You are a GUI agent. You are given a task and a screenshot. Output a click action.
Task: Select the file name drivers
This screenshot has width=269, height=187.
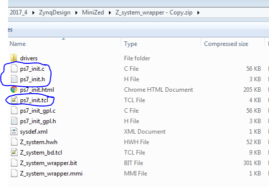pos(28,58)
